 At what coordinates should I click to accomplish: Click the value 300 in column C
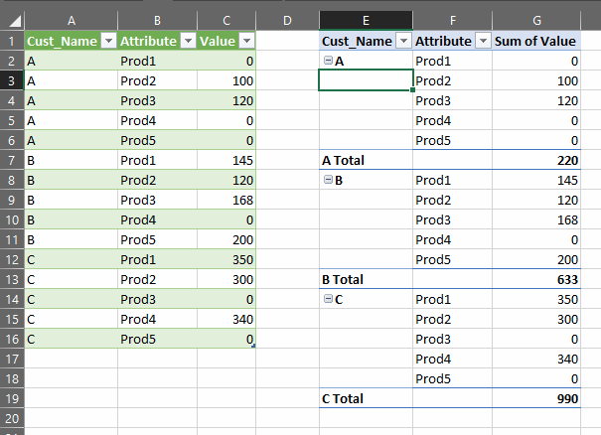226,279
